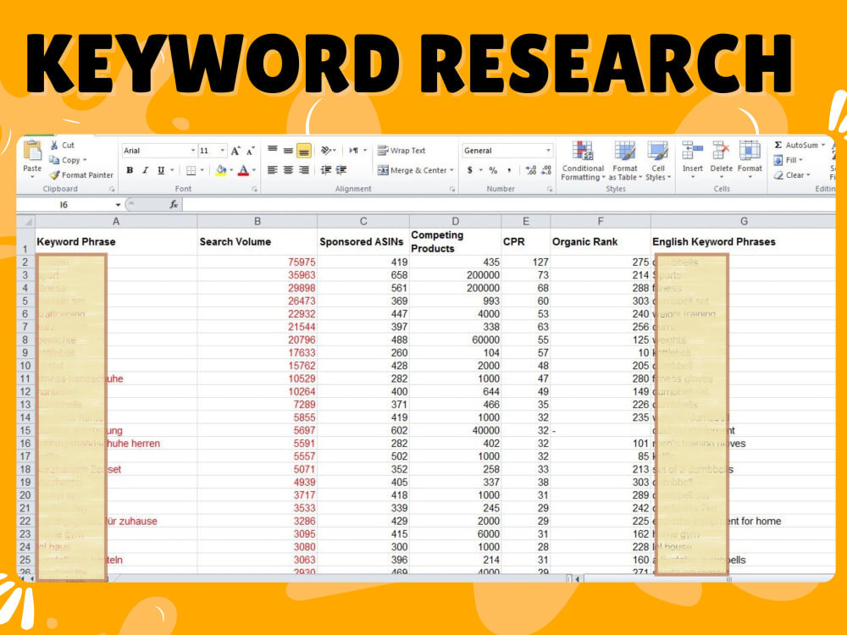Click into the formula bar
Image resolution: width=847 pixels, height=635 pixels.
[507, 205]
